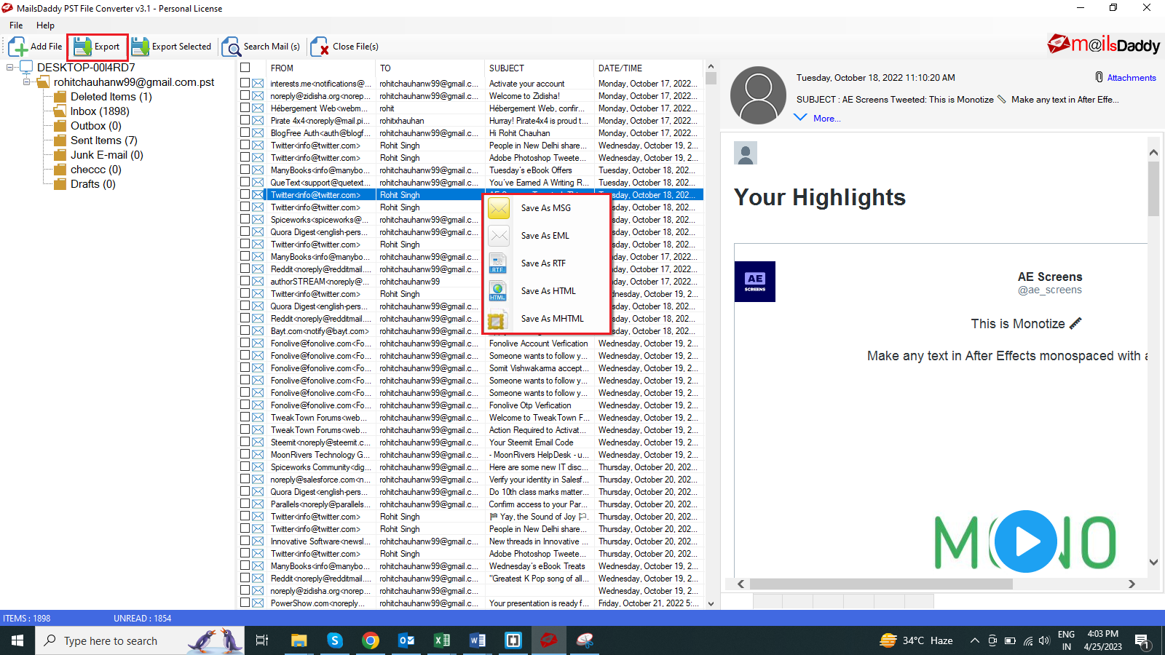The height and width of the screenshot is (655, 1165).
Task: Click the taskbar search box
Action: (140, 640)
